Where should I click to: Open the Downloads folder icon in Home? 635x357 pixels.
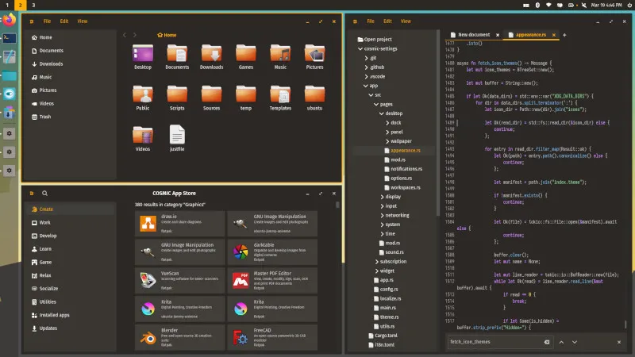click(x=211, y=57)
